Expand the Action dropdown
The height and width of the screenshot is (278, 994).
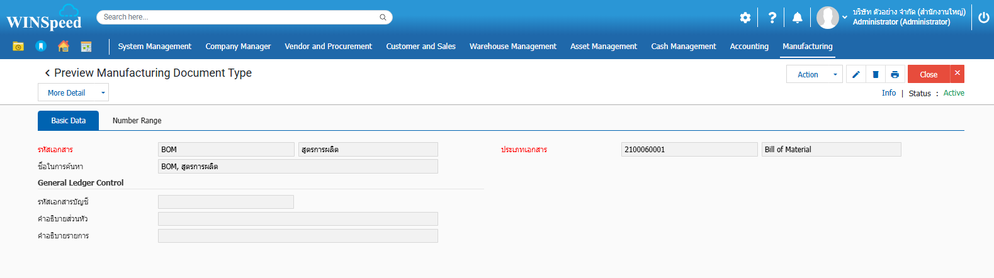coord(814,74)
